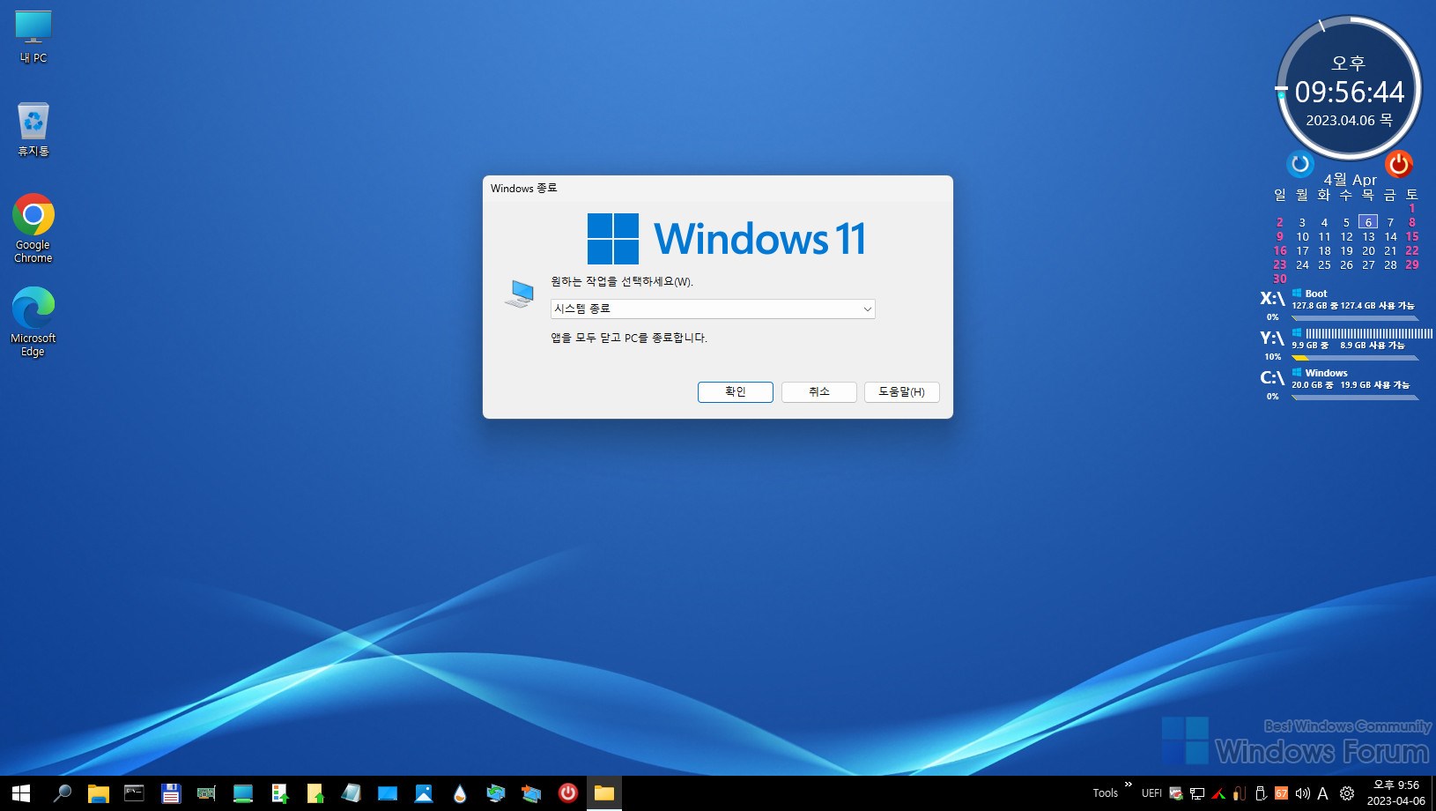Click the UEFI tray label
The height and width of the screenshot is (811, 1436).
coord(1151,793)
